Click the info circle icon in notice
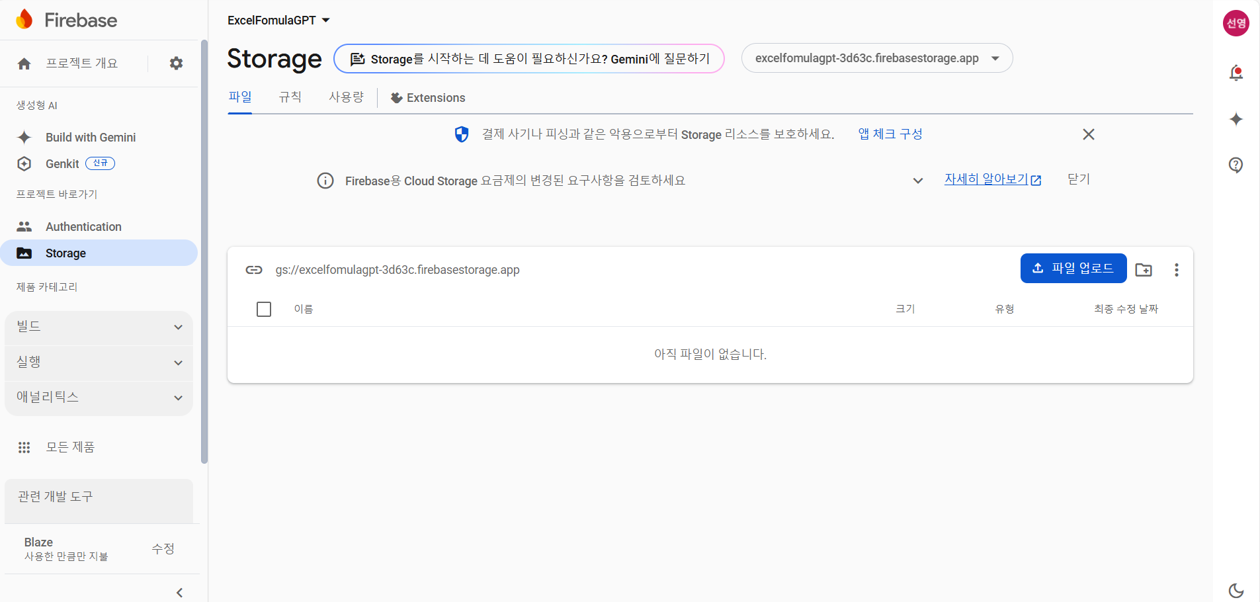Screen dimensions: 1260x602 (325, 181)
